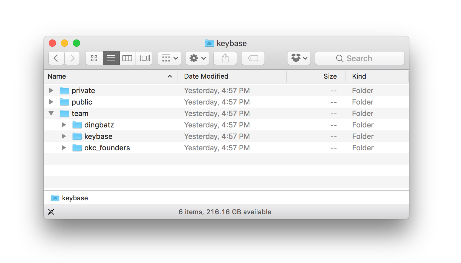
Task: Click the crossed tools icon in status bar
Action: (51, 212)
